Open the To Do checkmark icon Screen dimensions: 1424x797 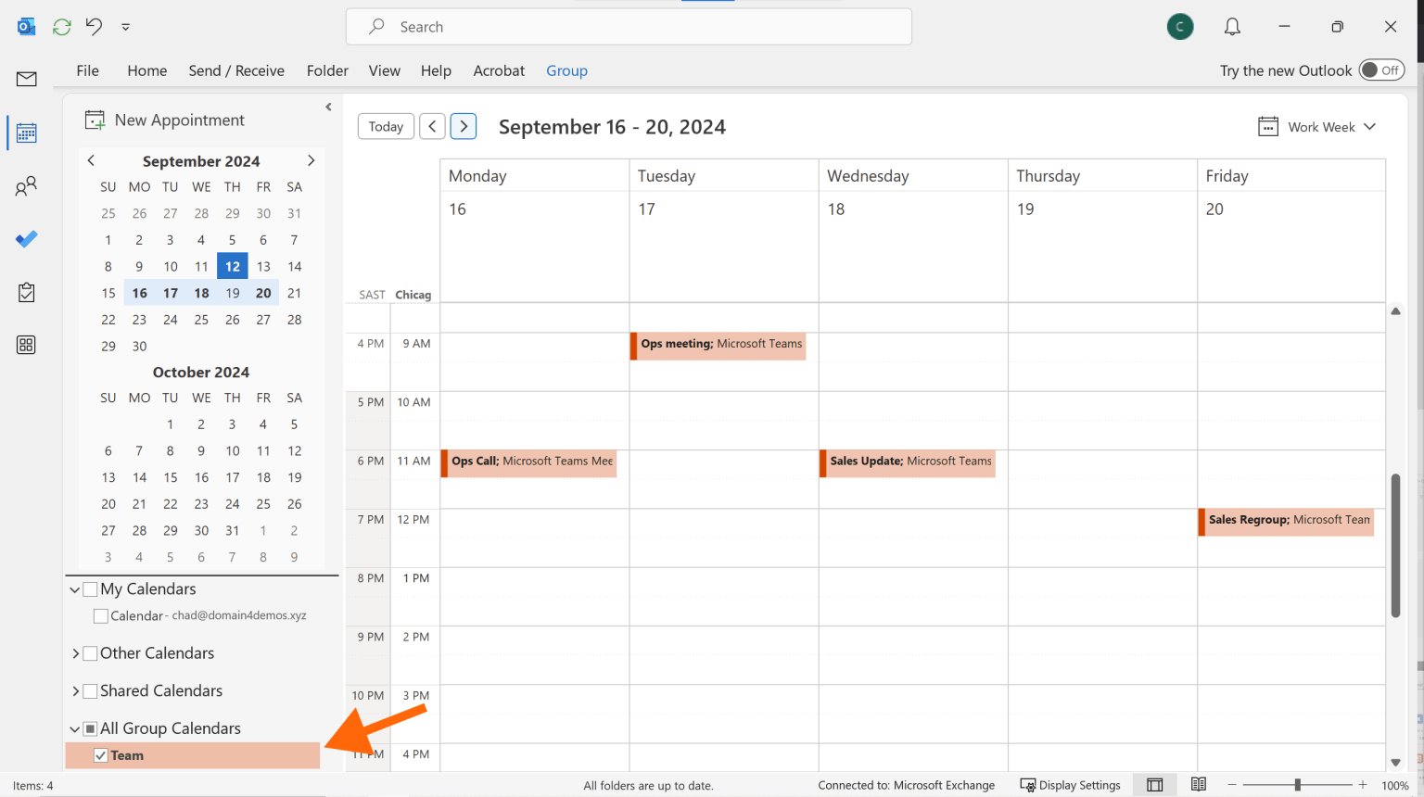point(26,239)
